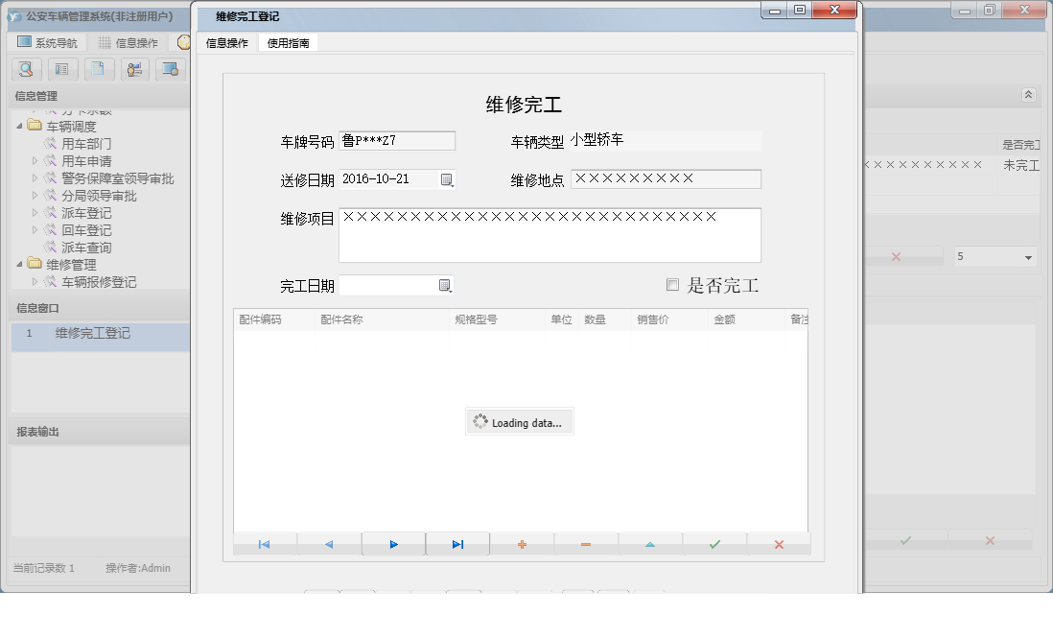The height and width of the screenshot is (638, 1053).
Task: Select the search/query toolbar icon
Action: (26, 69)
